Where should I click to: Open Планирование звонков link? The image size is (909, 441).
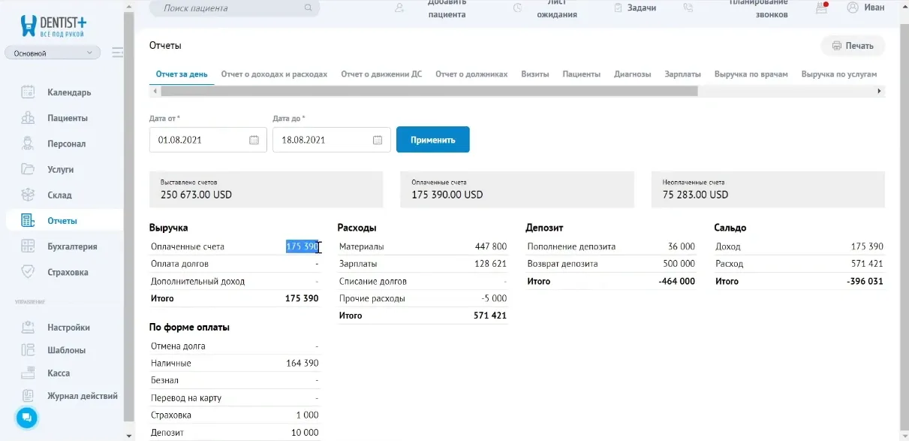pos(759,8)
